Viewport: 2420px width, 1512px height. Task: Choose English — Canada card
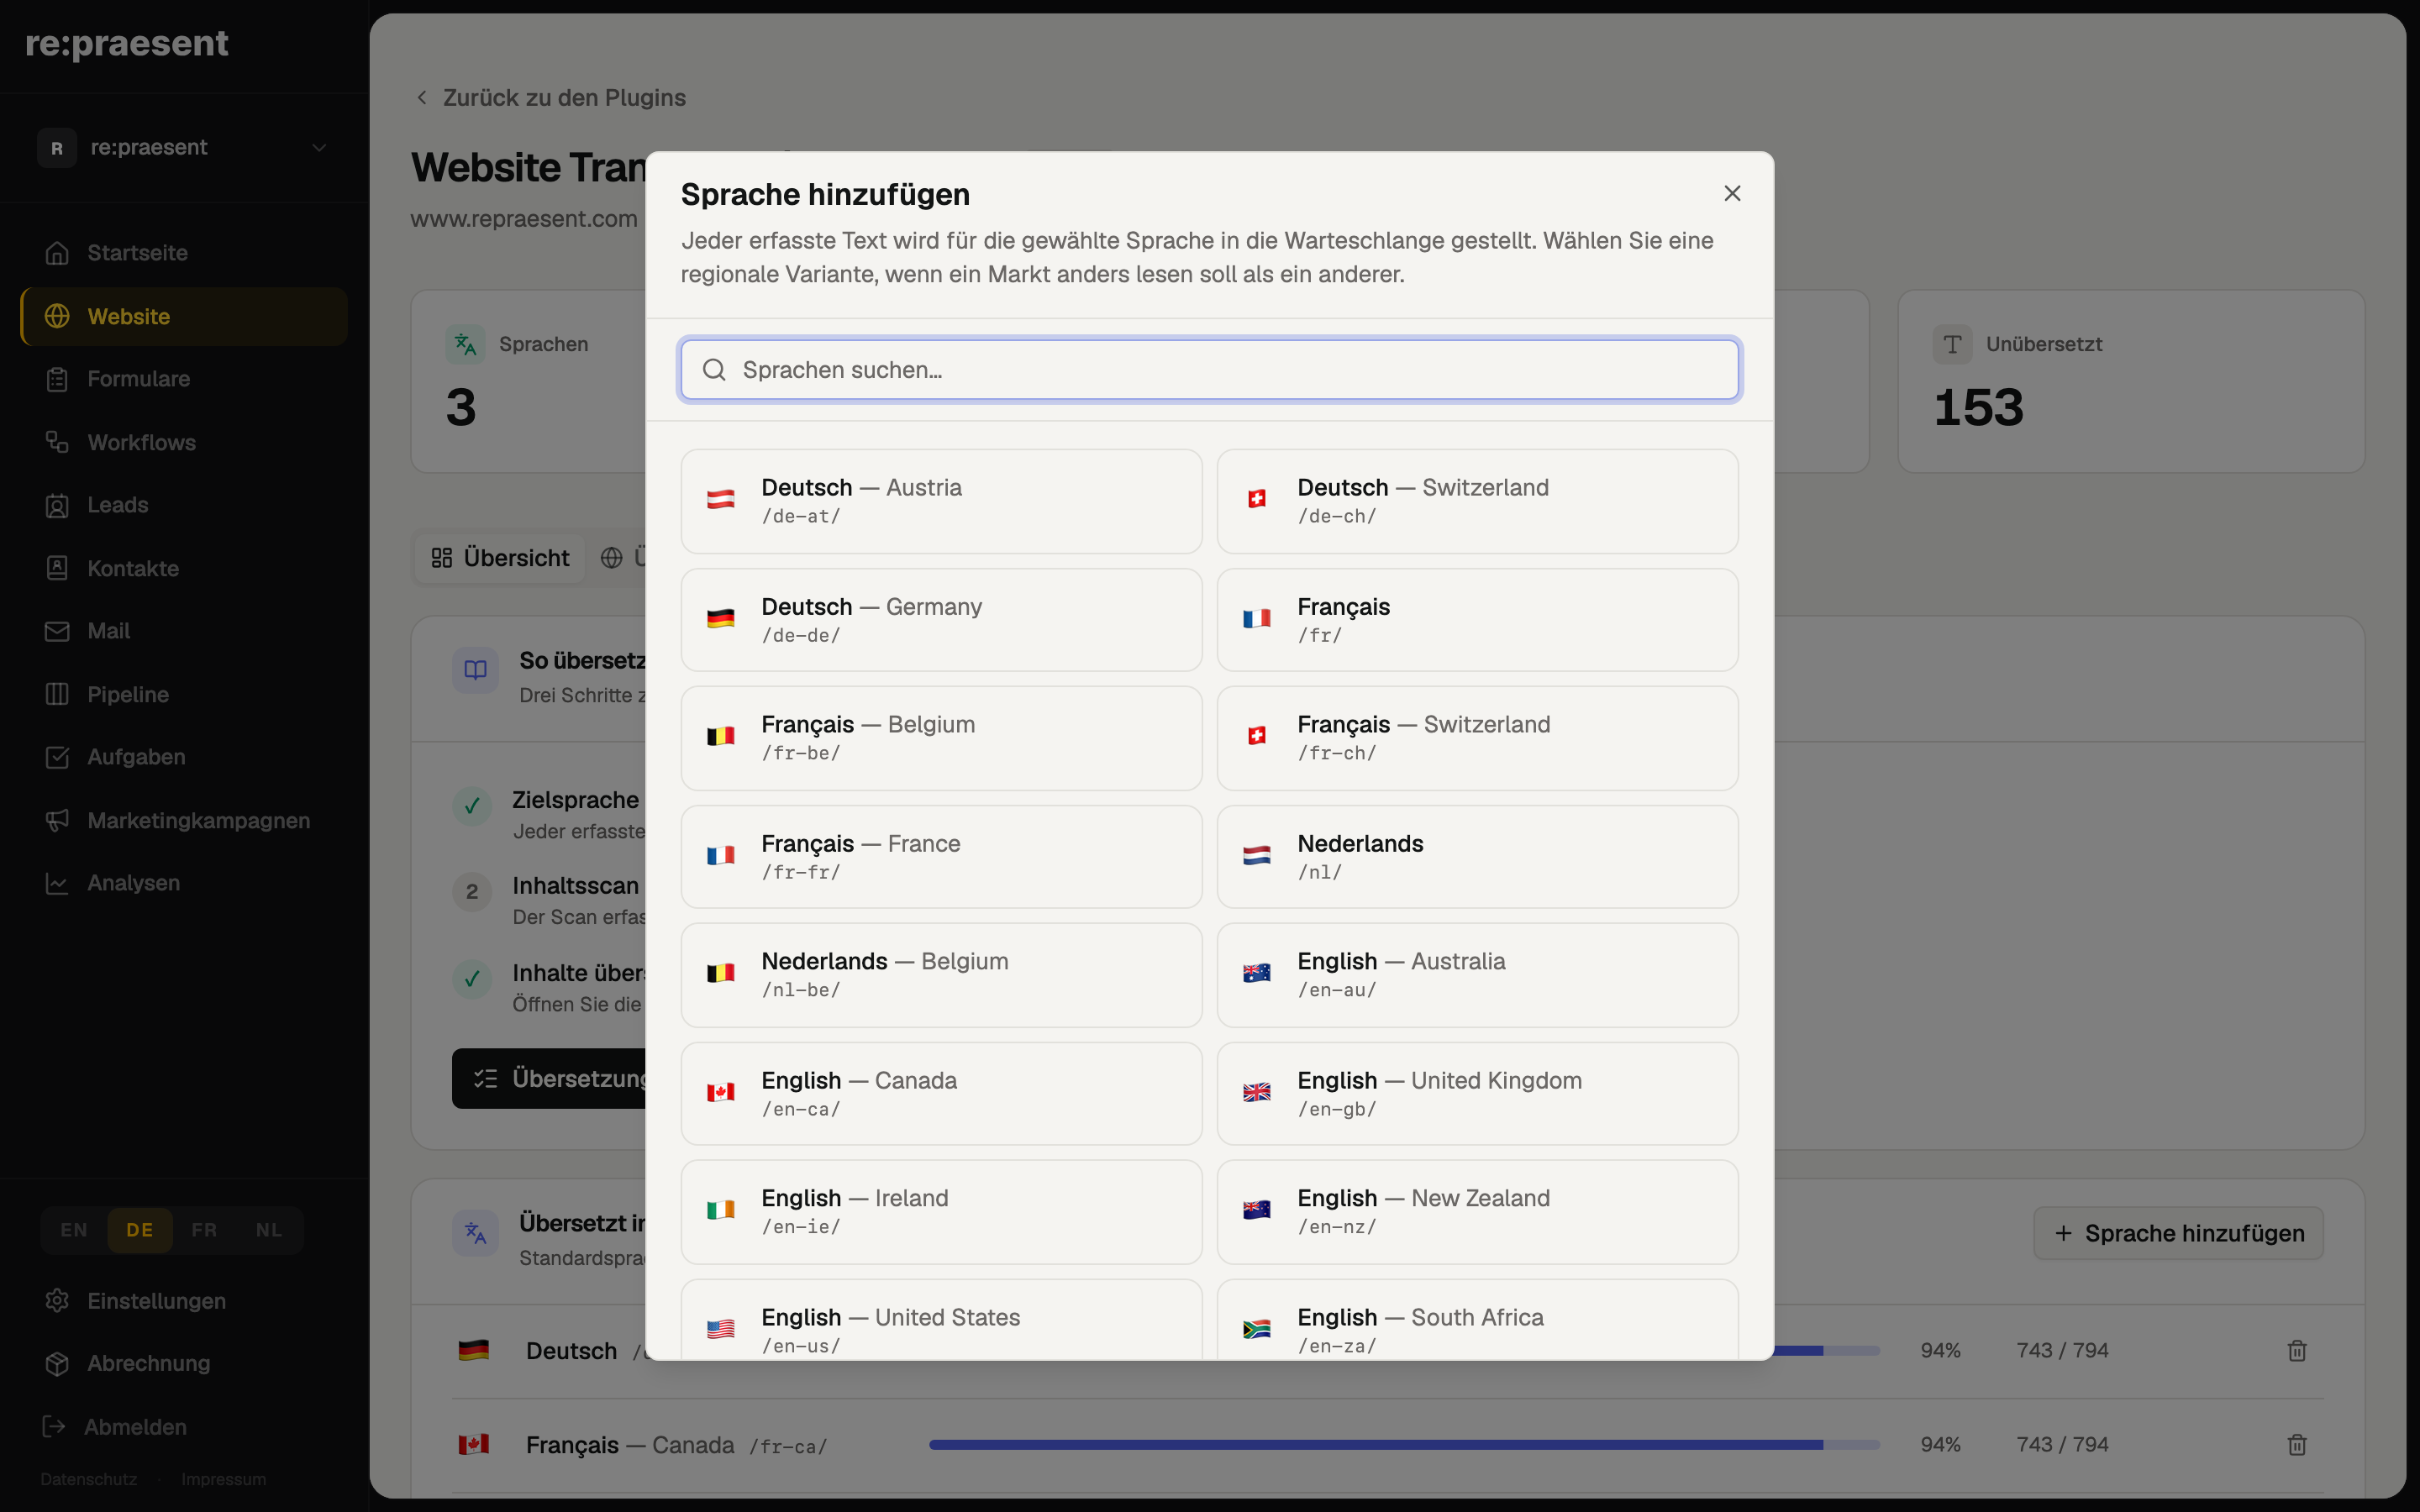pos(941,1094)
